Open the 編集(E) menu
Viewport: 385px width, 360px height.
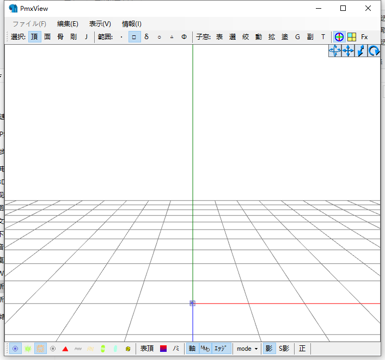68,24
